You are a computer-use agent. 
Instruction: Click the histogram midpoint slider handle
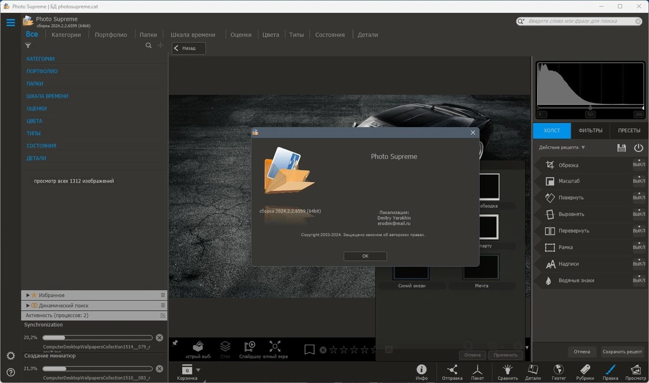(x=591, y=108)
